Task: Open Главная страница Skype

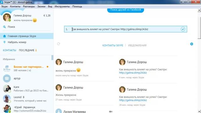Action: click(27, 36)
